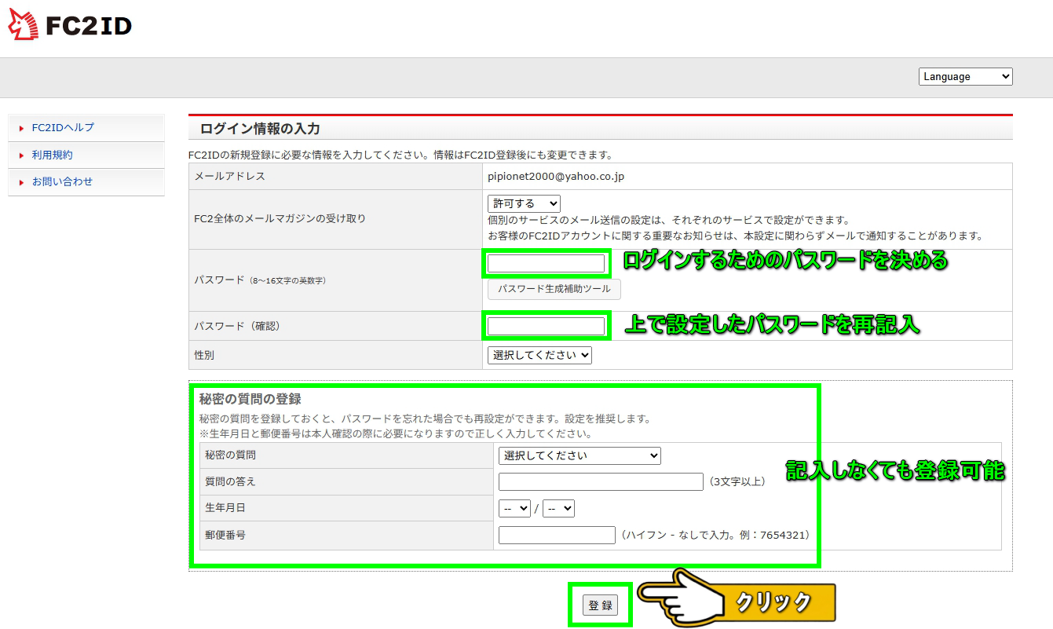
Task: Focus the 質問の答え text field
Action: pyautogui.click(x=601, y=481)
